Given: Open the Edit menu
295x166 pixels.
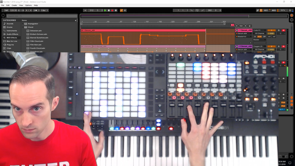Looking at the screenshot, I should tap(8, 5).
